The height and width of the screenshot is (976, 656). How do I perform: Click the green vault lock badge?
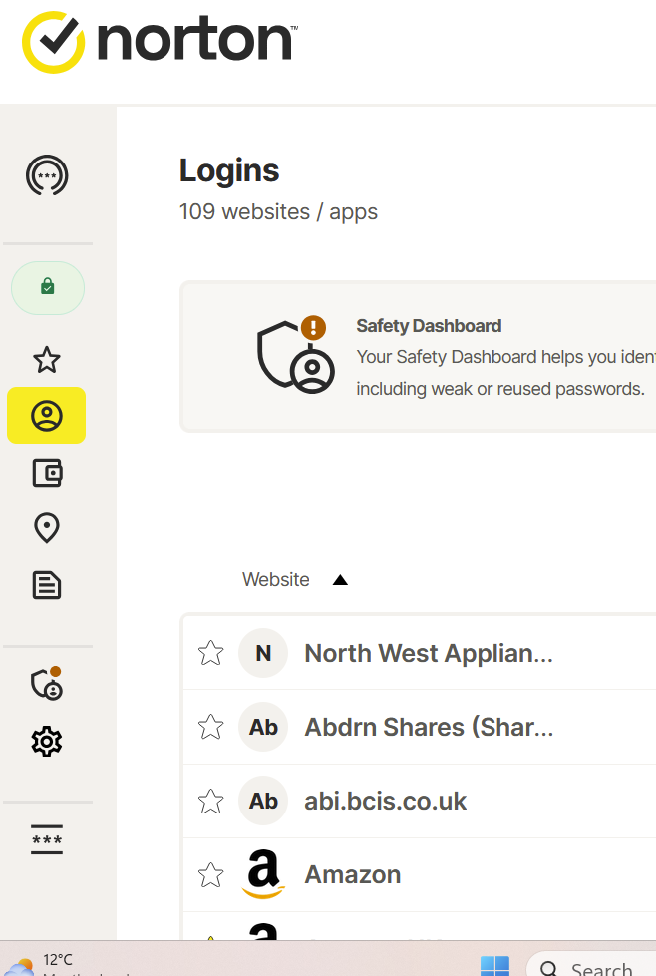click(x=47, y=287)
